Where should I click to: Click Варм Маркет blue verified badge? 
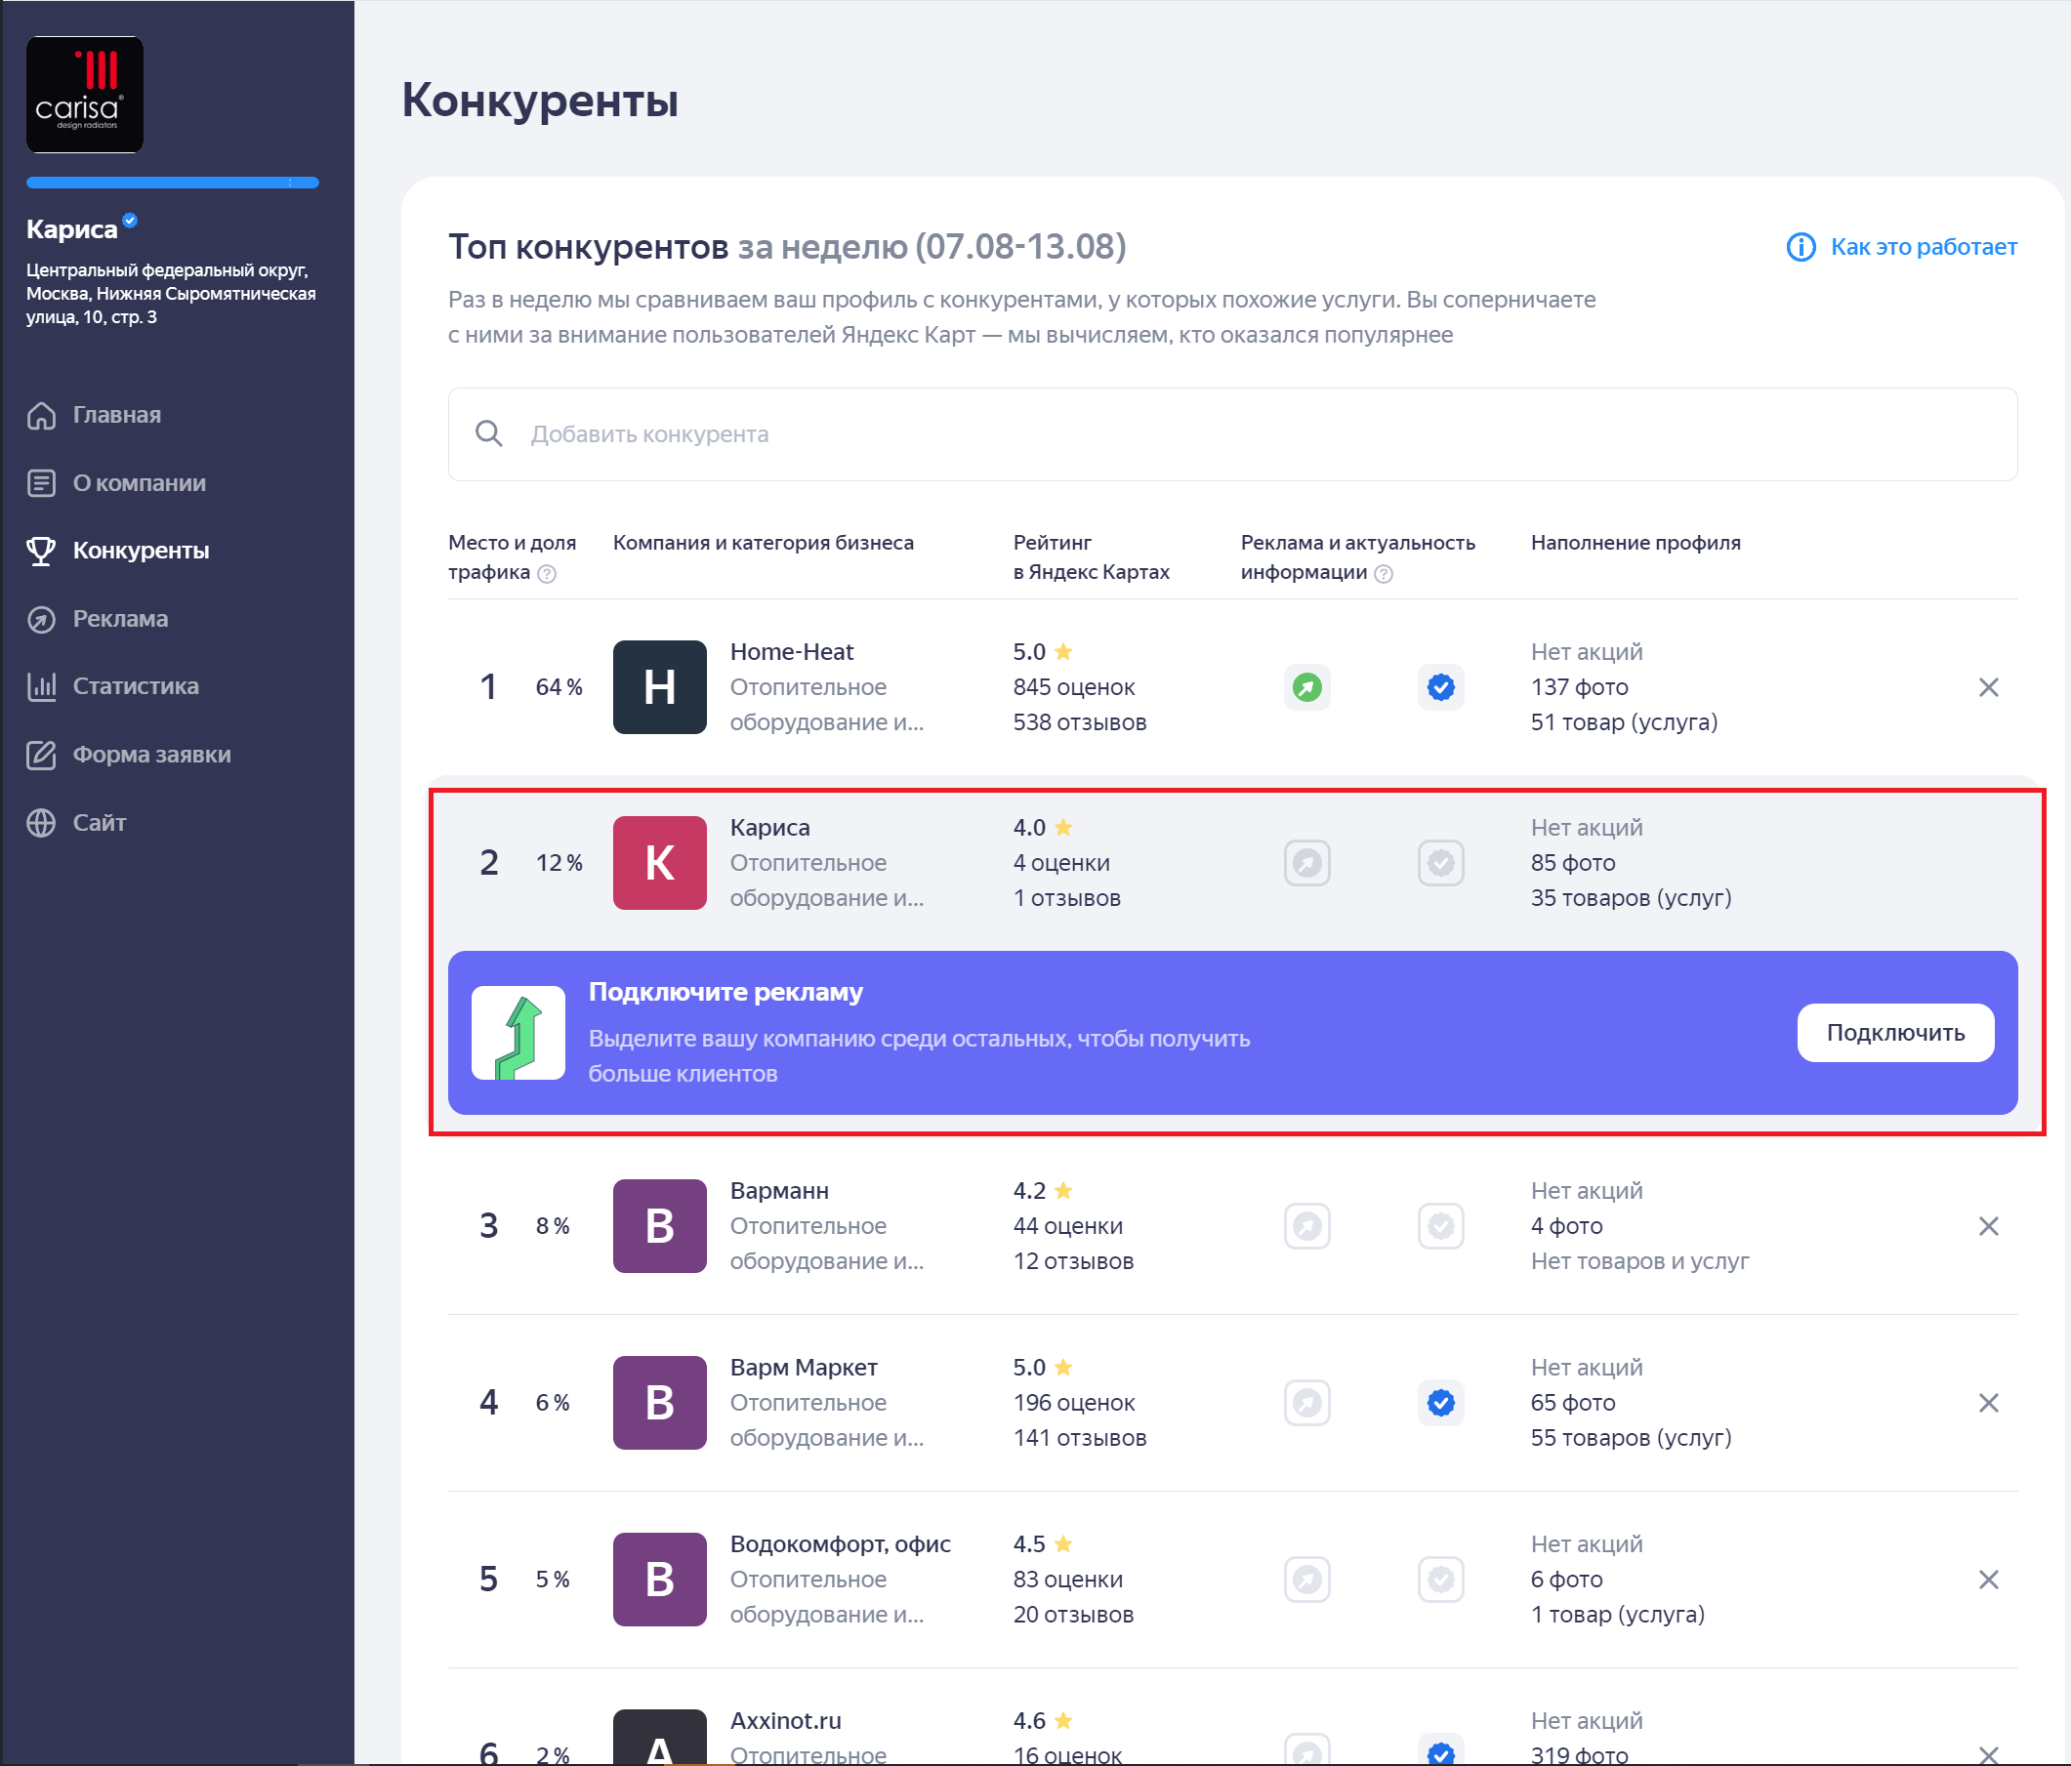point(1440,1403)
